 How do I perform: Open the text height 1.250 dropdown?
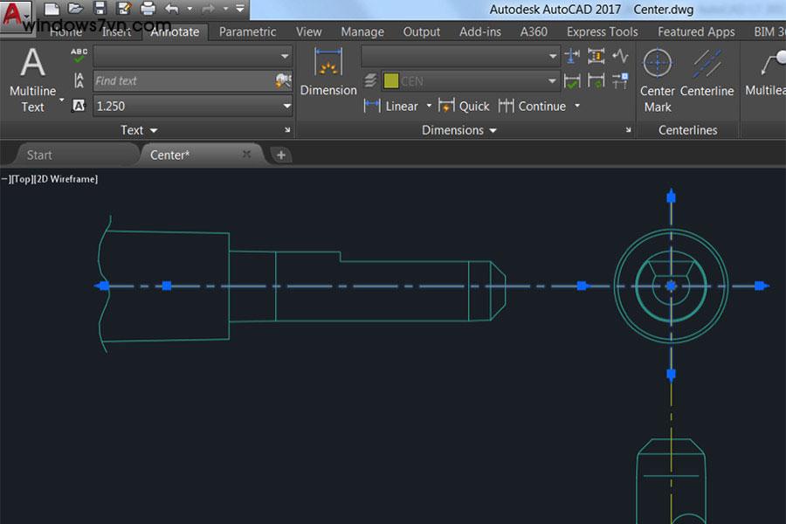point(286,106)
